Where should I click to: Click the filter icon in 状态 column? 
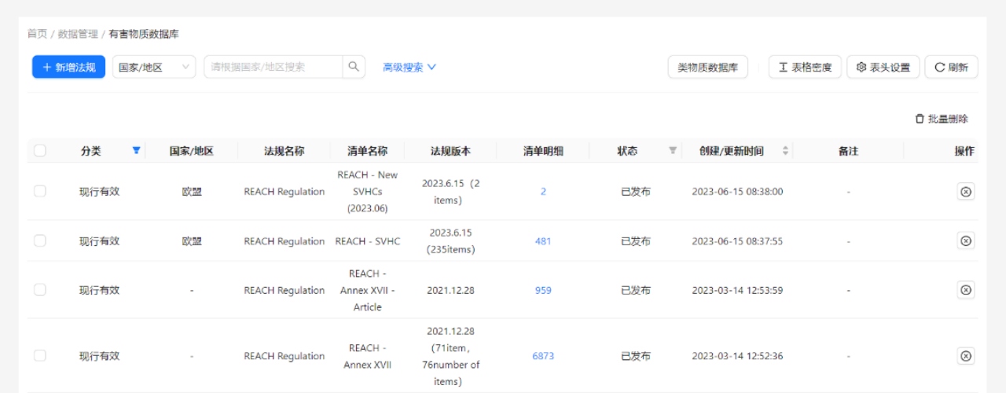coord(673,151)
